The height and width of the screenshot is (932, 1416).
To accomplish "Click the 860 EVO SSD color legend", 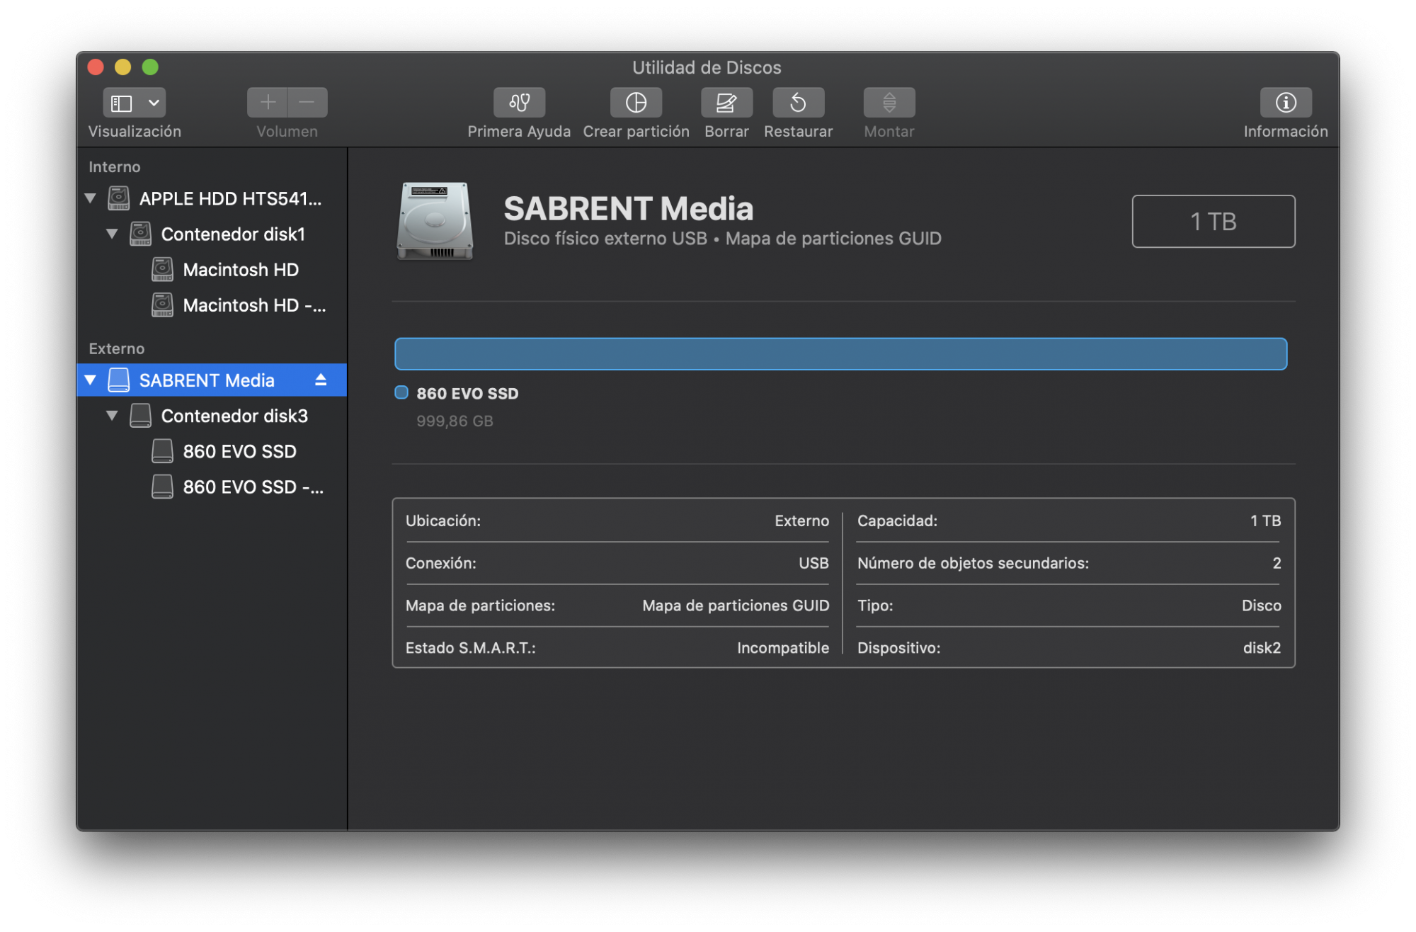I will coord(401,393).
